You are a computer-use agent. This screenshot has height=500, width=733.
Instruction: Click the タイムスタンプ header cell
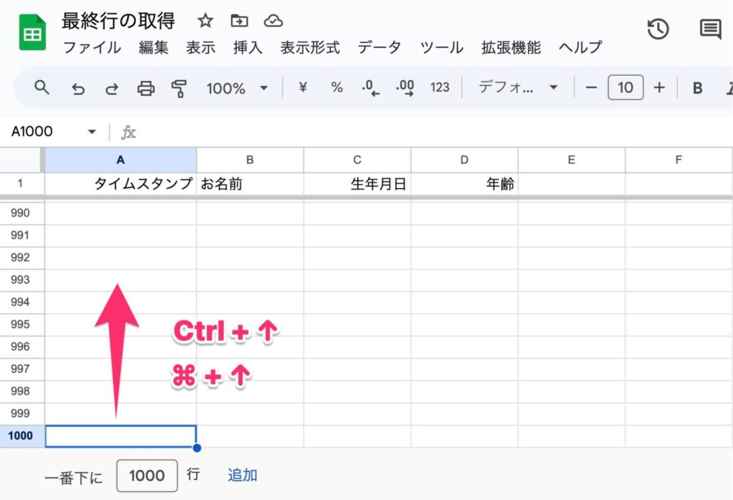point(120,184)
